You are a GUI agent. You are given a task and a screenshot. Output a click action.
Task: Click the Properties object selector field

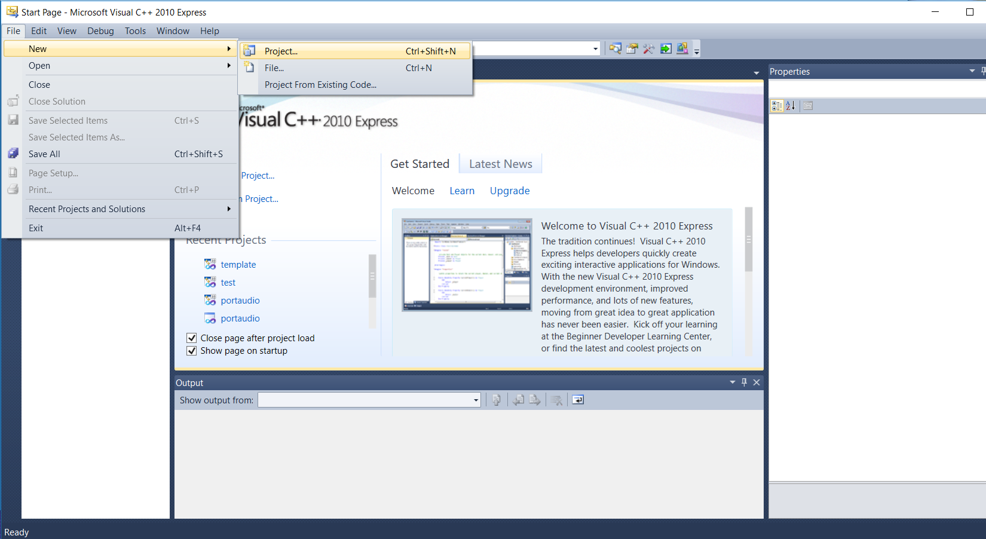pyautogui.click(x=877, y=88)
